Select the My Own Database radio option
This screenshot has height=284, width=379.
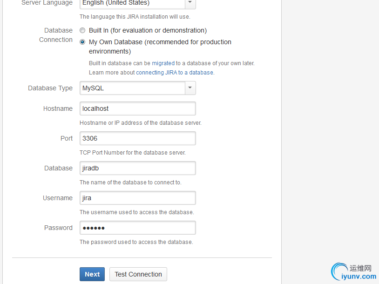click(x=82, y=42)
